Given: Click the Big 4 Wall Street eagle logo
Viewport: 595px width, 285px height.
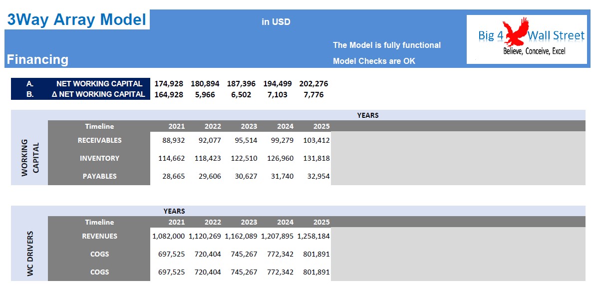Looking at the screenshot, I should (x=527, y=39).
